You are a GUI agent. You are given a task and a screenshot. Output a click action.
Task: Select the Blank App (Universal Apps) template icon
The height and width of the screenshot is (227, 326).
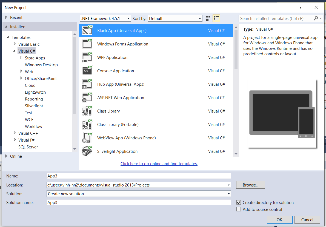(x=87, y=30)
